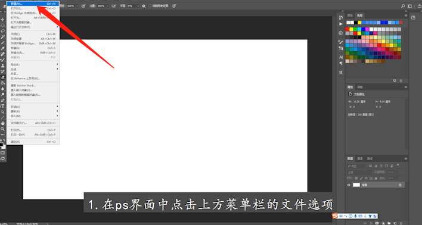Image resolution: width=422 pixels, height=225 pixels.
Task: Open the eraser smoothing options gear
Action: click(144, 5)
